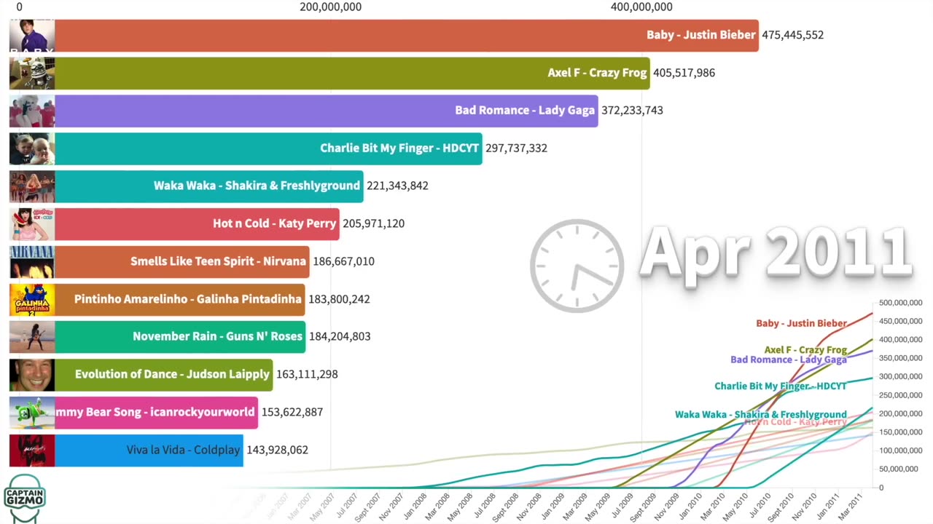Click the Viva la Vida Coldplay thumbnail
The height and width of the screenshot is (524, 933).
(32, 450)
